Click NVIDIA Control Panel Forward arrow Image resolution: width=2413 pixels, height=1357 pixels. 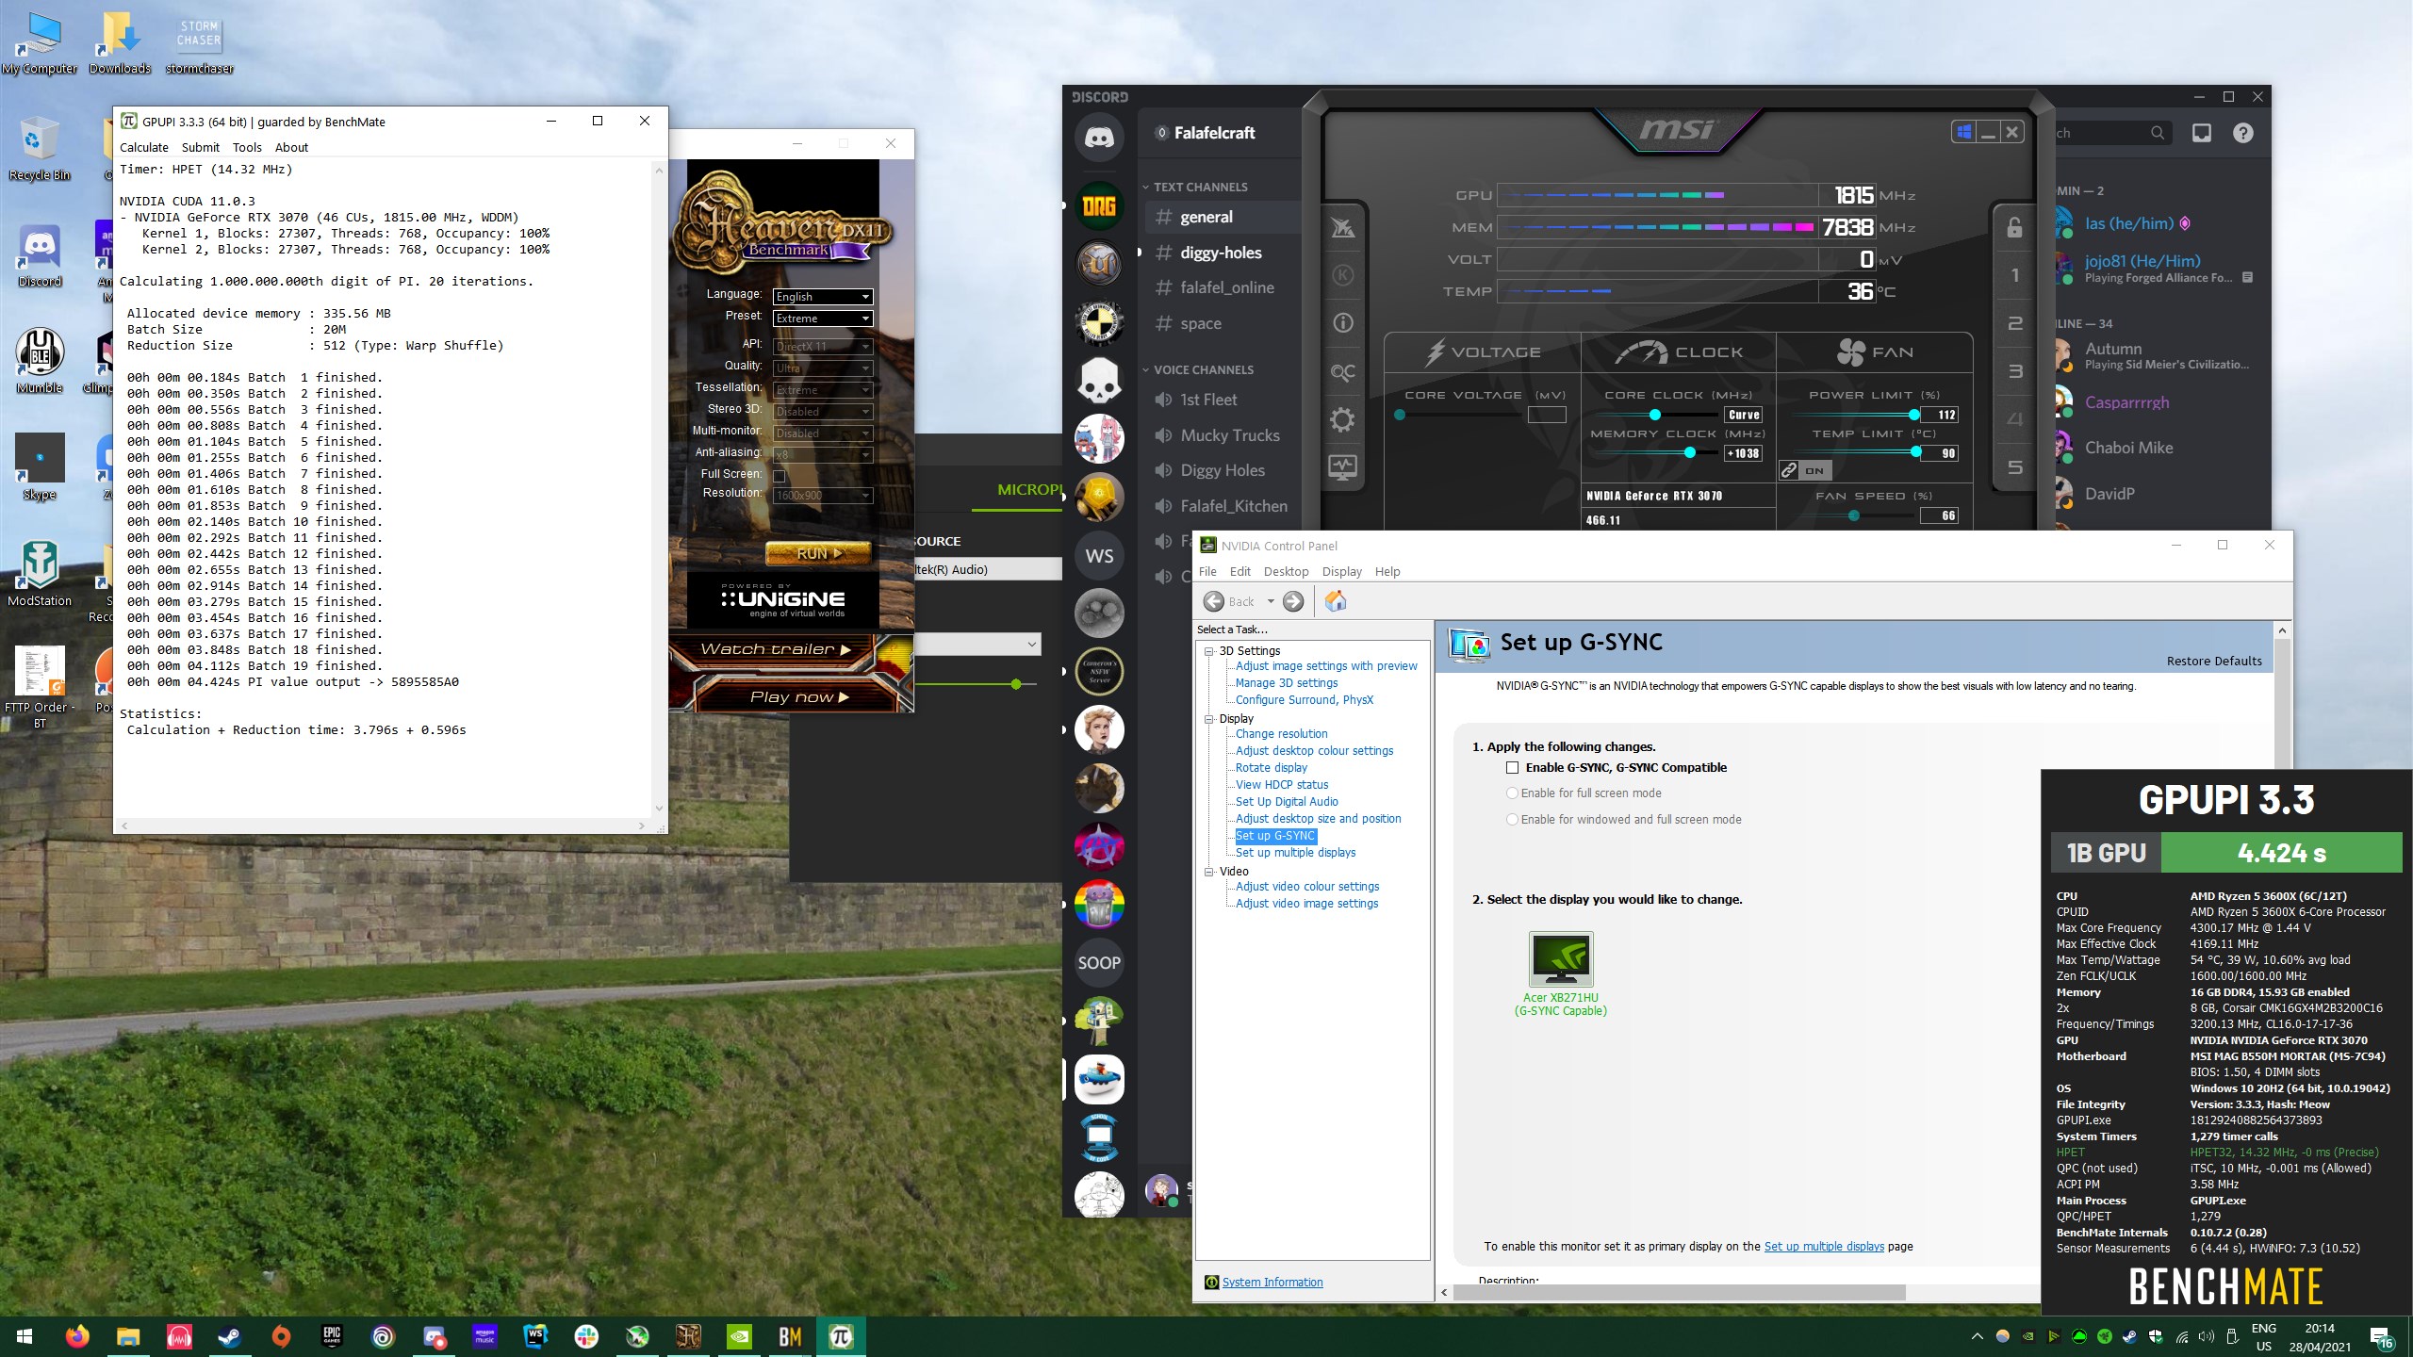pos(1293,601)
